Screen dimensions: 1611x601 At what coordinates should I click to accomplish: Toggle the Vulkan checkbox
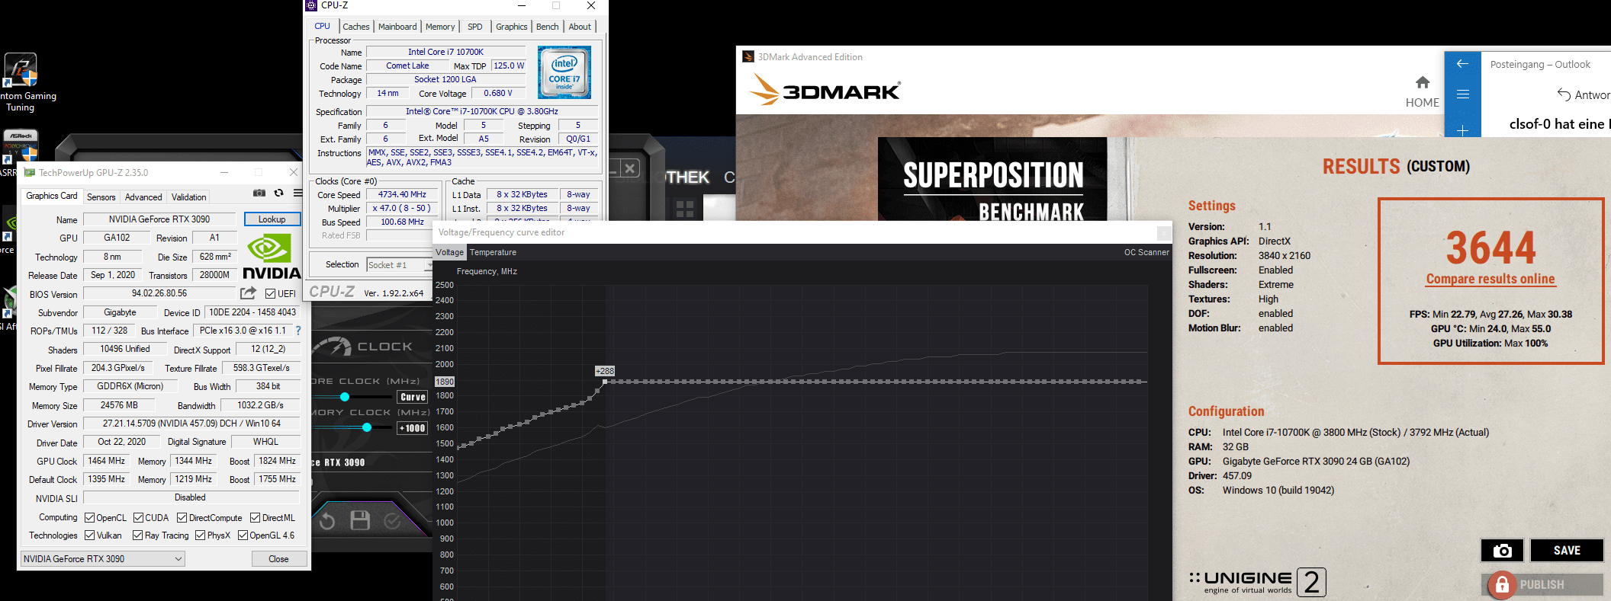pyautogui.click(x=89, y=535)
